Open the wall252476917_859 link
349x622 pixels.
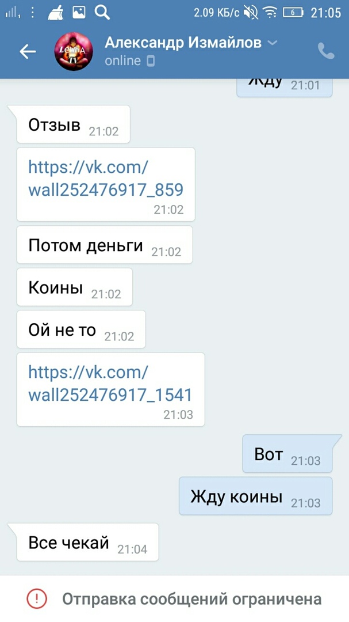click(106, 179)
